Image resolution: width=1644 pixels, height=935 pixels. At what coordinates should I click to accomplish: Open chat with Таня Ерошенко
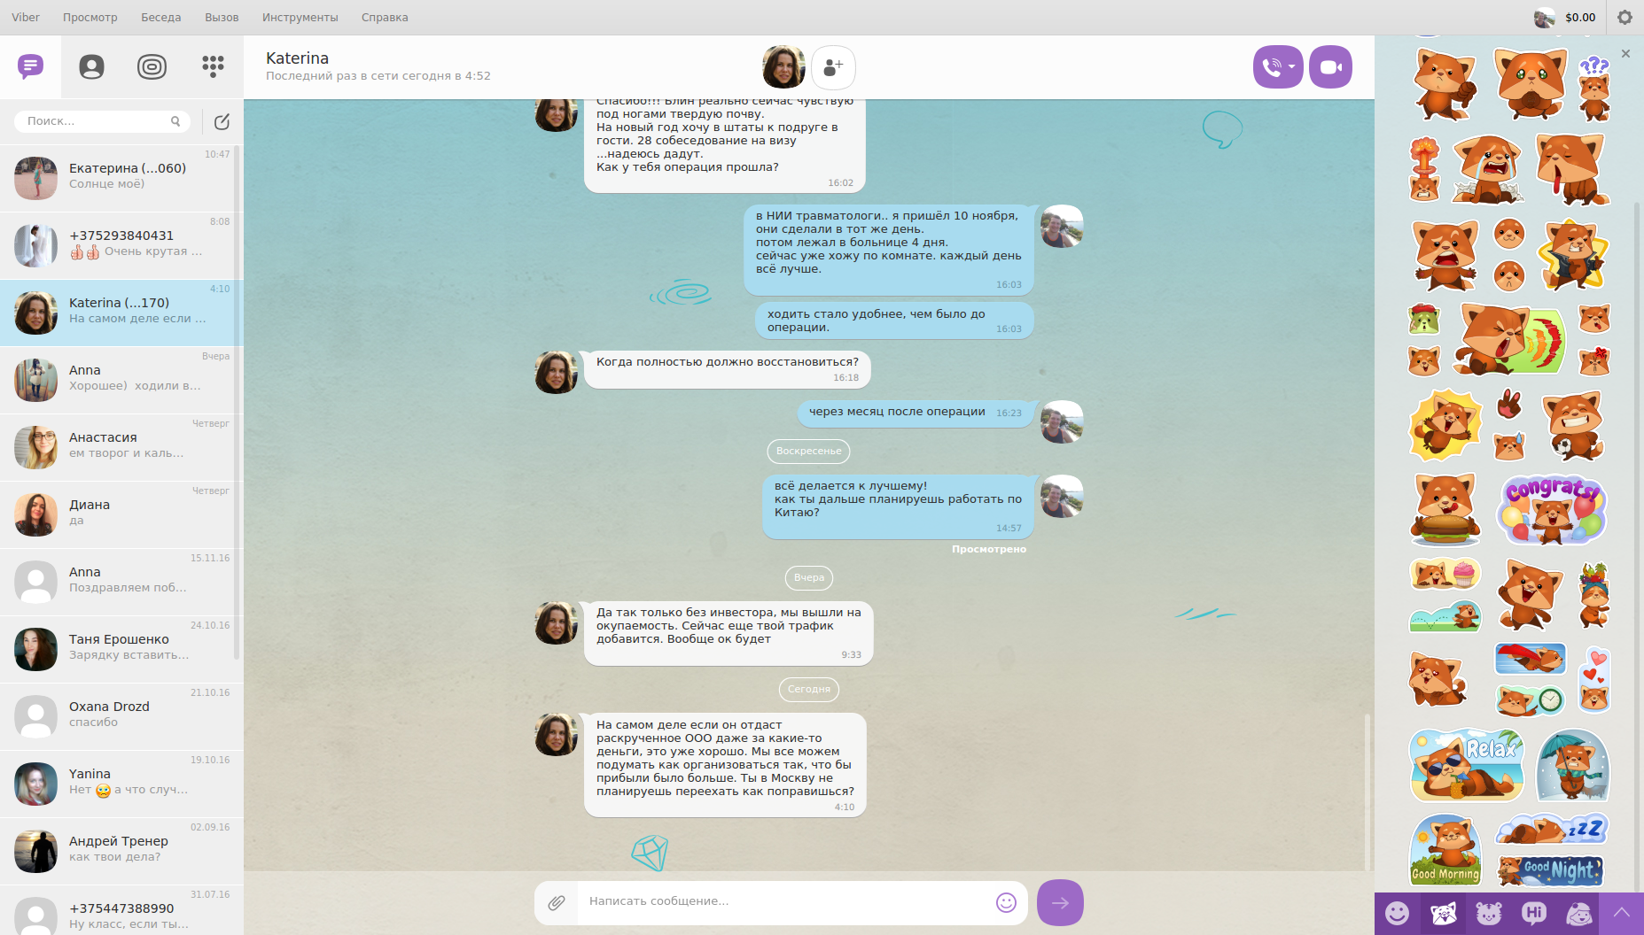pyautogui.click(x=121, y=649)
